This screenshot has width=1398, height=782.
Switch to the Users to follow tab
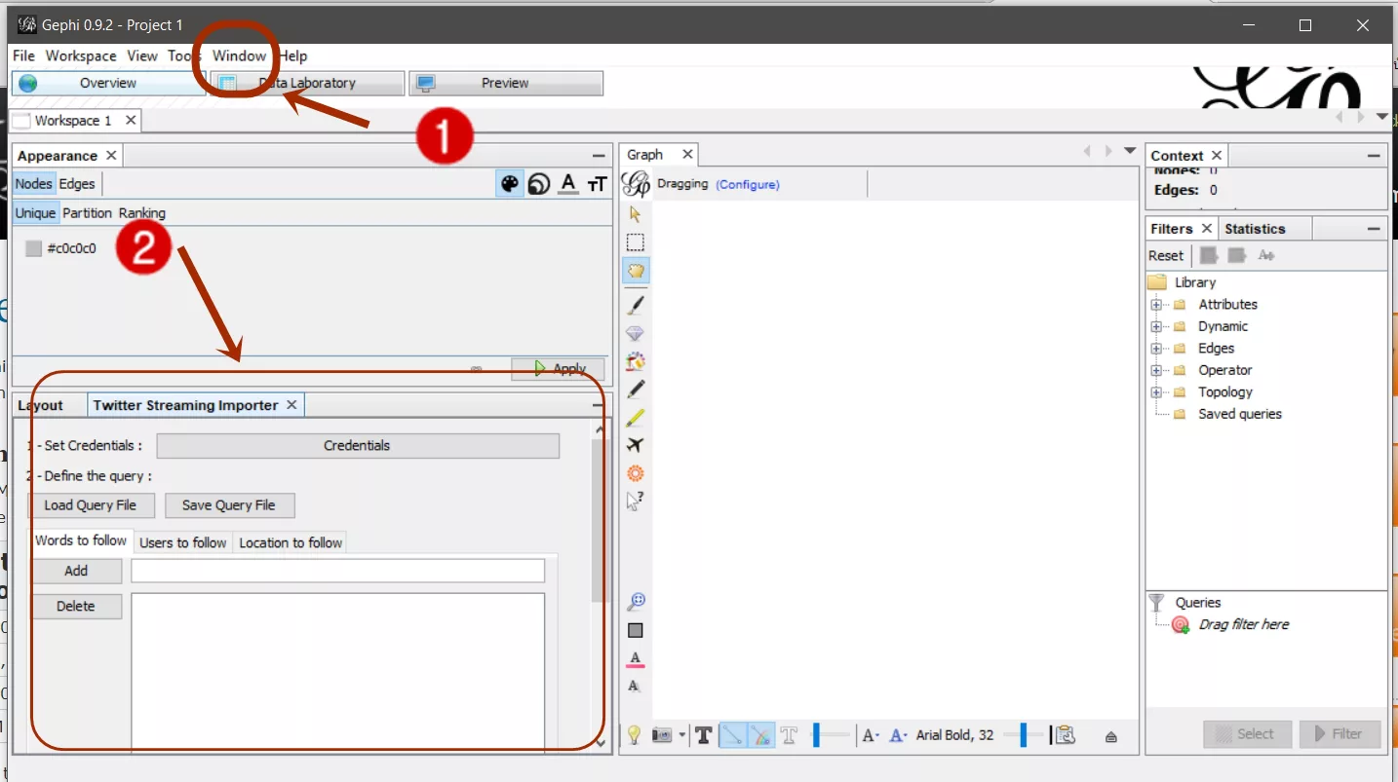click(183, 542)
